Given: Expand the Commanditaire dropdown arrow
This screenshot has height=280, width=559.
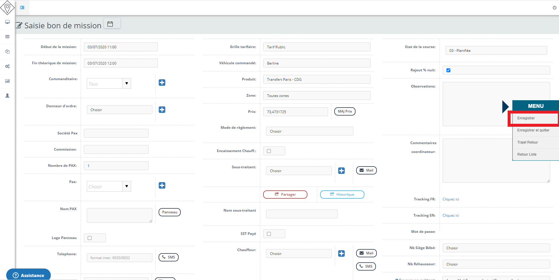Looking at the screenshot, I should tap(127, 83).
